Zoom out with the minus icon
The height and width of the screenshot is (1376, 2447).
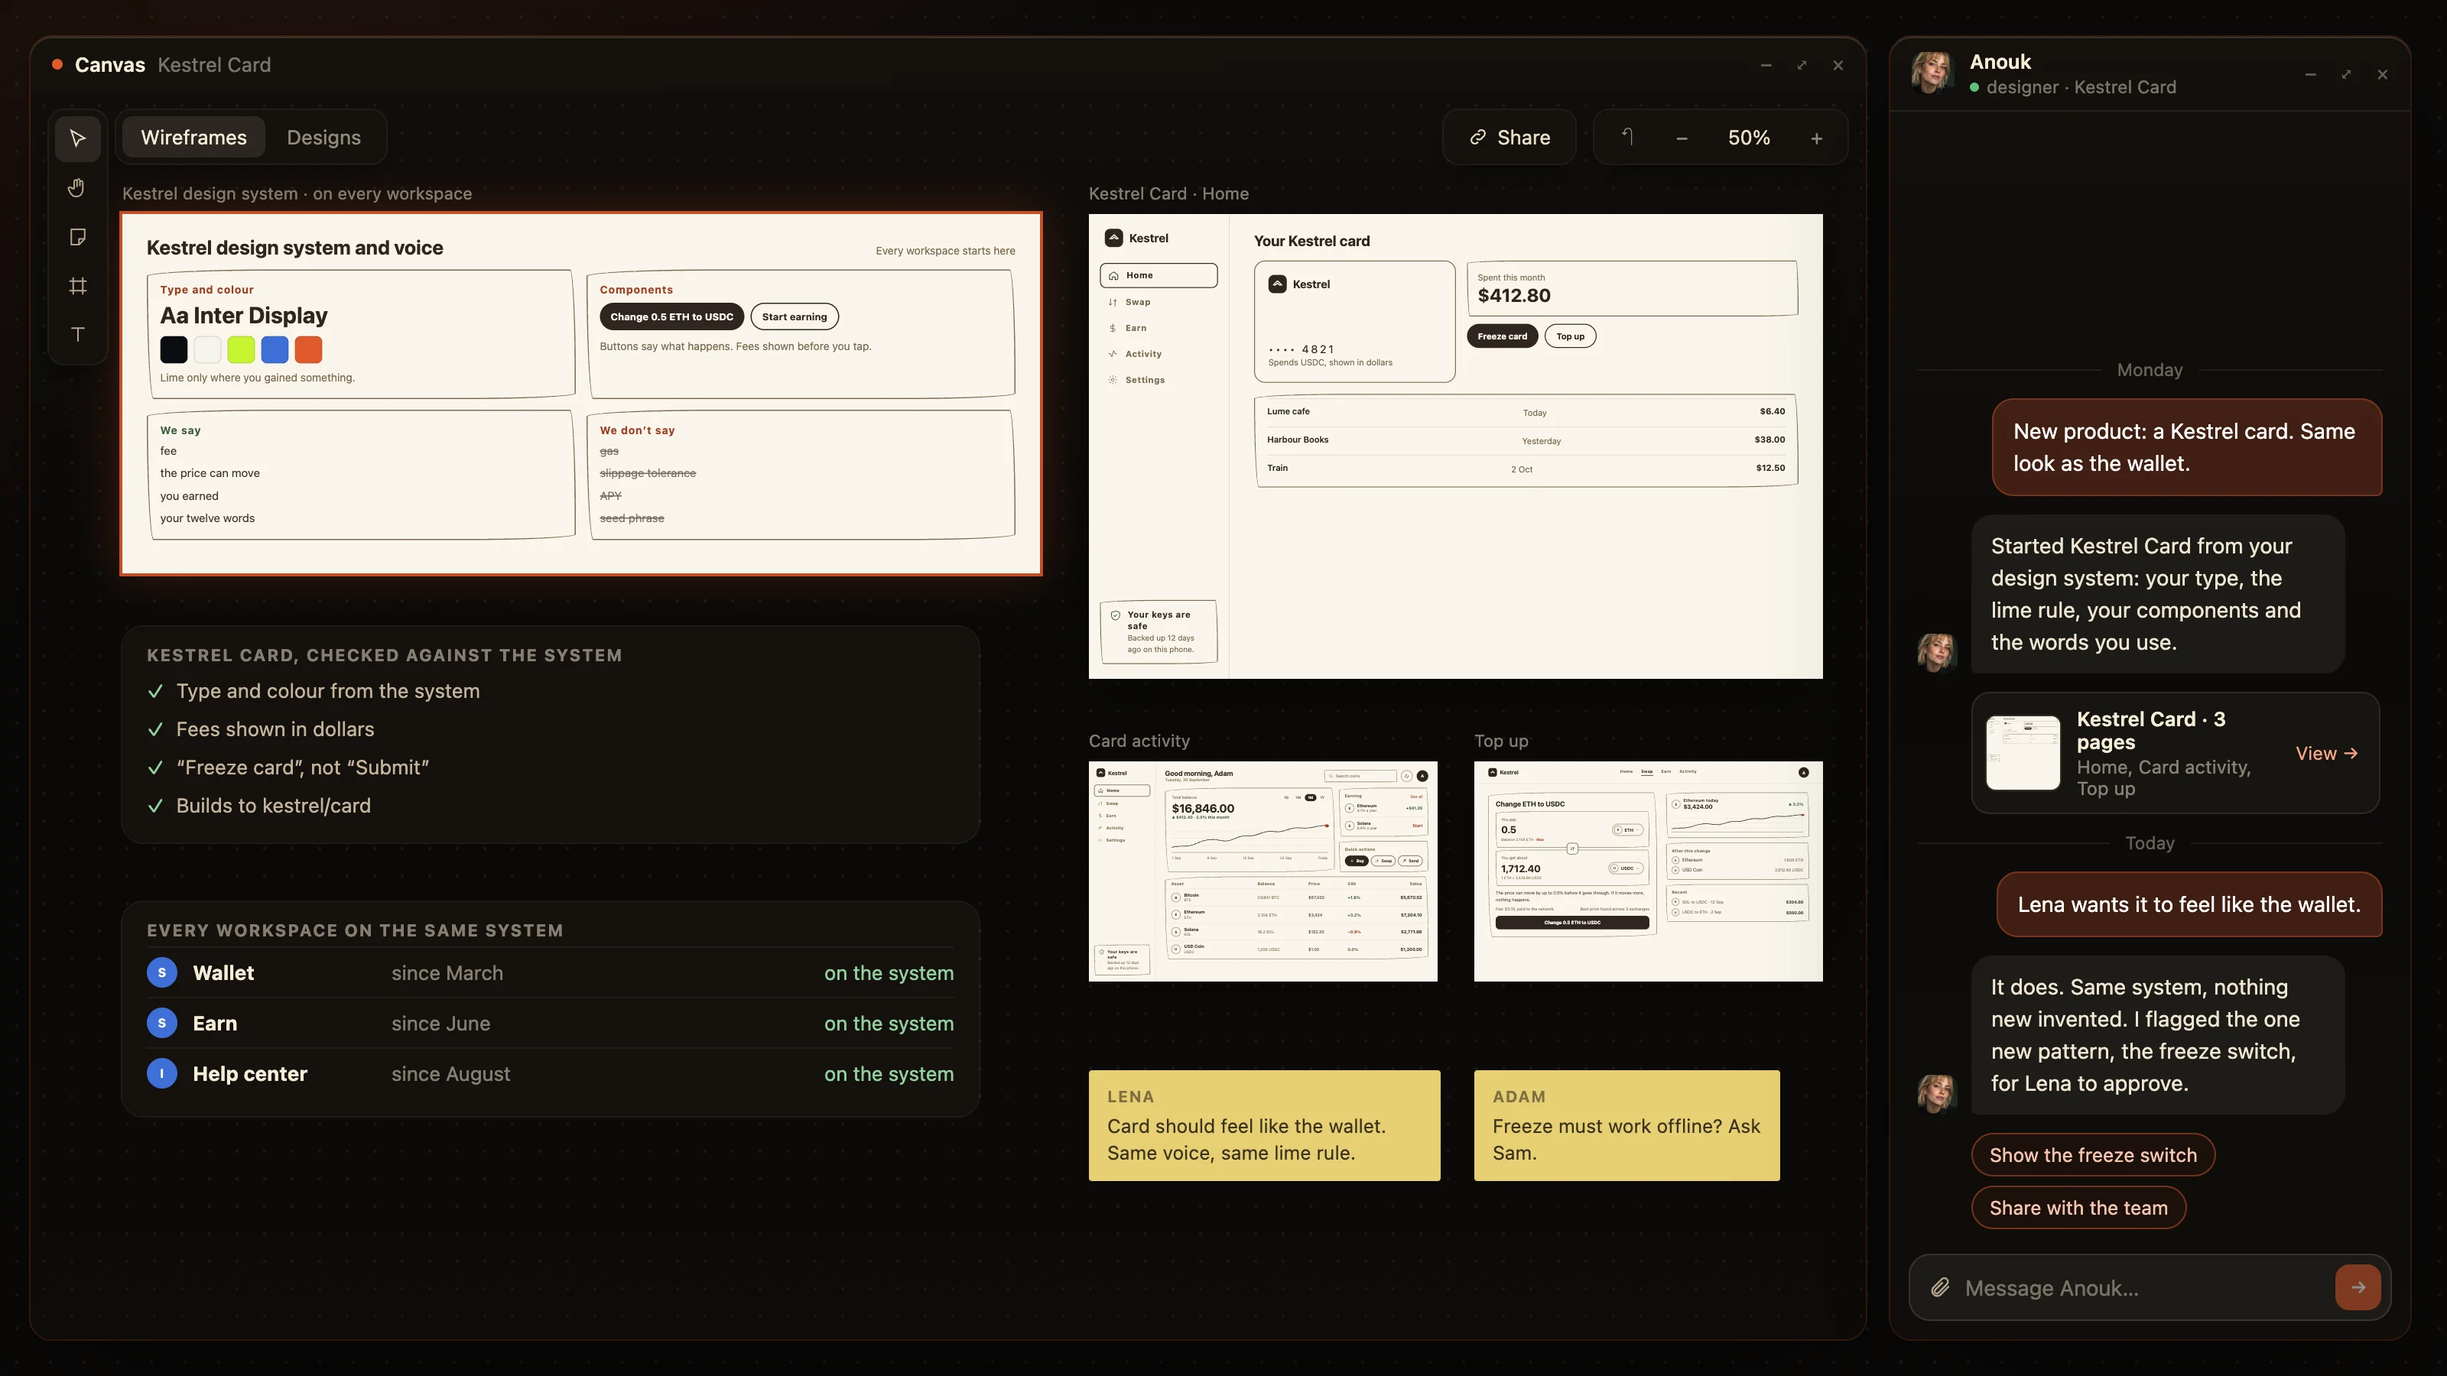[x=1682, y=138]
